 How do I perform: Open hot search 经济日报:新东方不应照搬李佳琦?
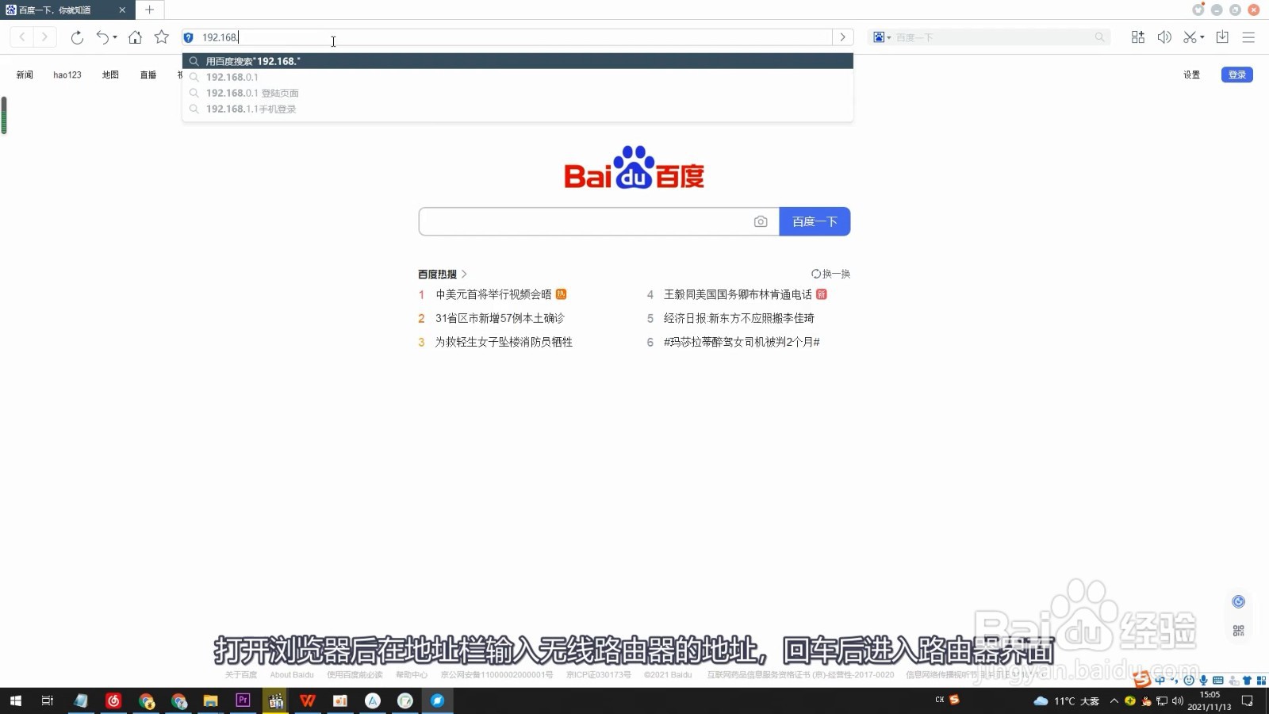tap(739, 318)
